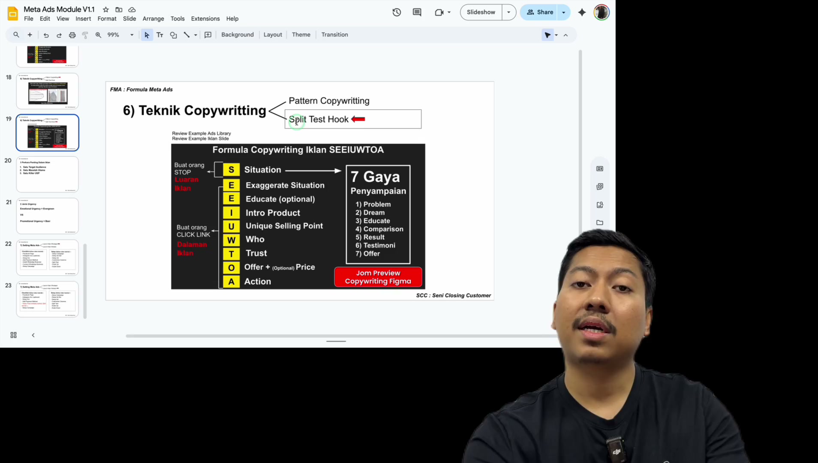Image resolution: width=818 pixels, height=463 pixels.
Task: Expand line type dropdown arrow
Action: pyautogui.click(x=195, y=35)
